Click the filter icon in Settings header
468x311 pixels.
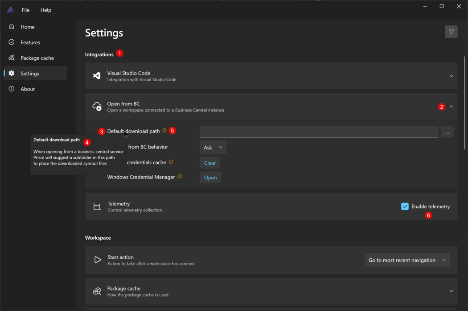pyautogui.click(x=451, y=32)
